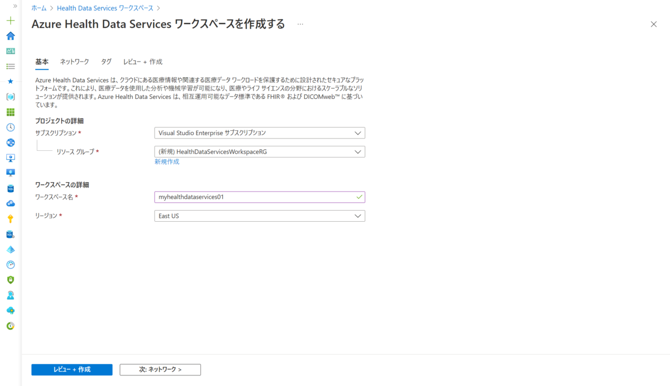
Task: Open the yellow key Subscriptions icon
Action: coord(10,218)
